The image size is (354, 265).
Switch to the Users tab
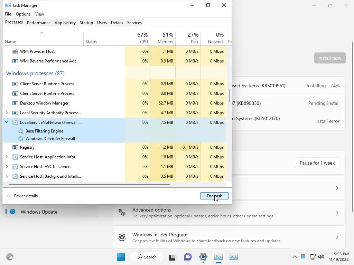pos(102,23)
